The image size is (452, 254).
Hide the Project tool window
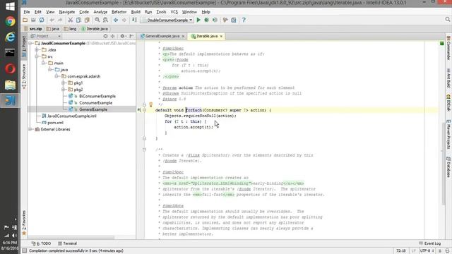[x=131, y=36]
